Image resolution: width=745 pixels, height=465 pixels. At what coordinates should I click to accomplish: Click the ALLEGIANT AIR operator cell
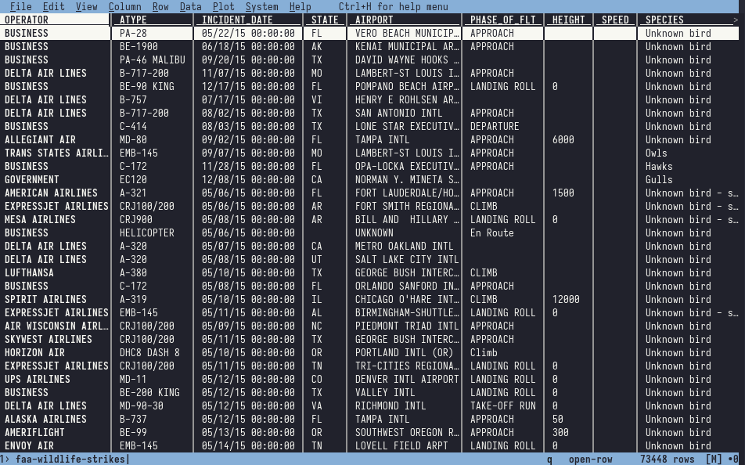41,140
